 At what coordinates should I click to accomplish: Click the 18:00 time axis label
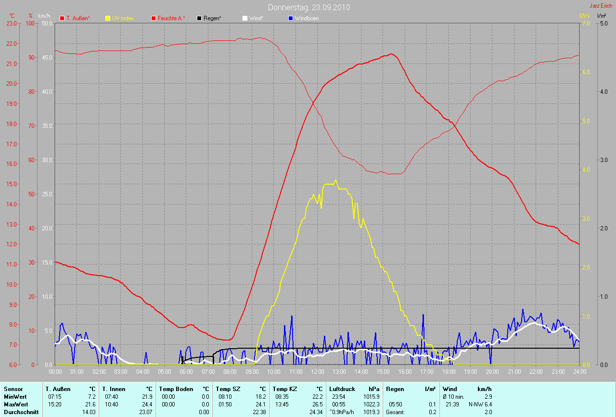449,372
